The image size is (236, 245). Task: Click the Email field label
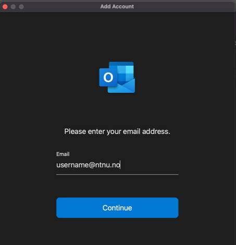click(63, 154)
